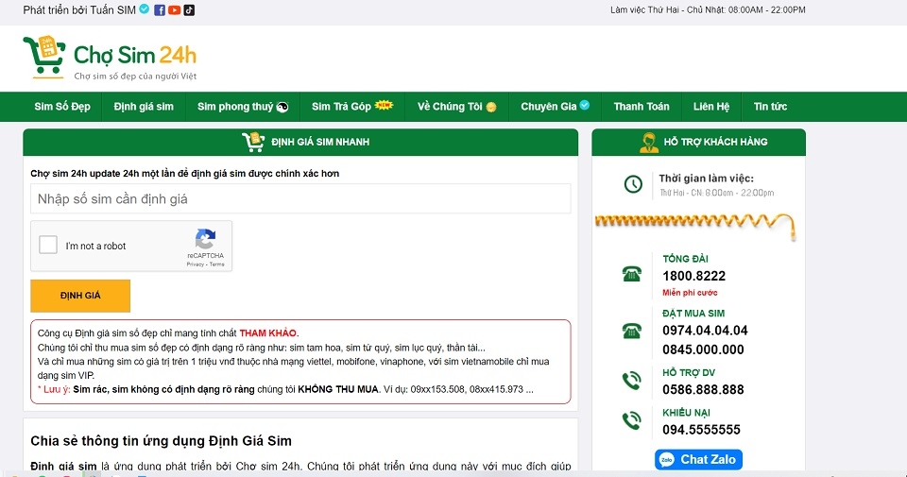907x477 pixels.
Task: Click the Chợ Sim 24h logo text
Action: [x=135, y=56]
